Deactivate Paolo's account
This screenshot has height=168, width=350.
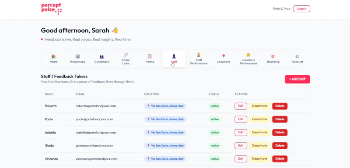259,119
